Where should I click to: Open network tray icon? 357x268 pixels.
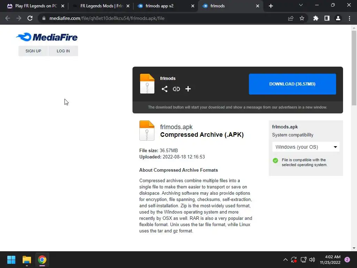pos(303,260)
